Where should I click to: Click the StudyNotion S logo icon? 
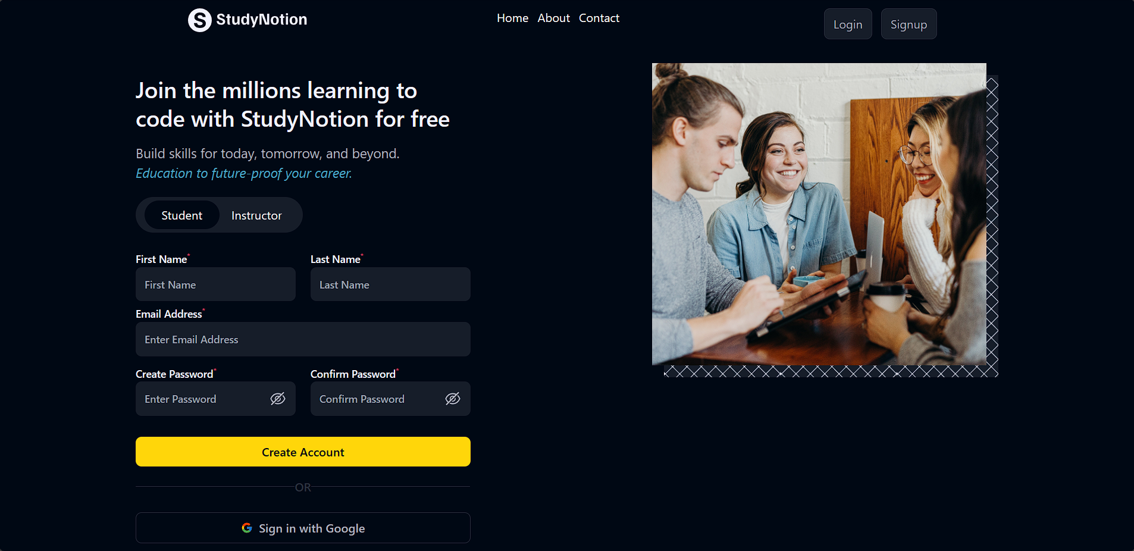coord(199,20)
